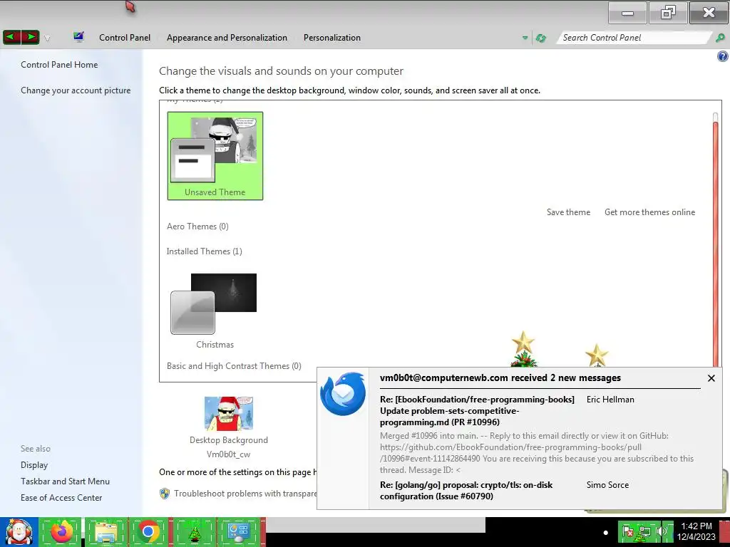Focus the Search Control Panel field
730x547 pixels.
point(634,38)
